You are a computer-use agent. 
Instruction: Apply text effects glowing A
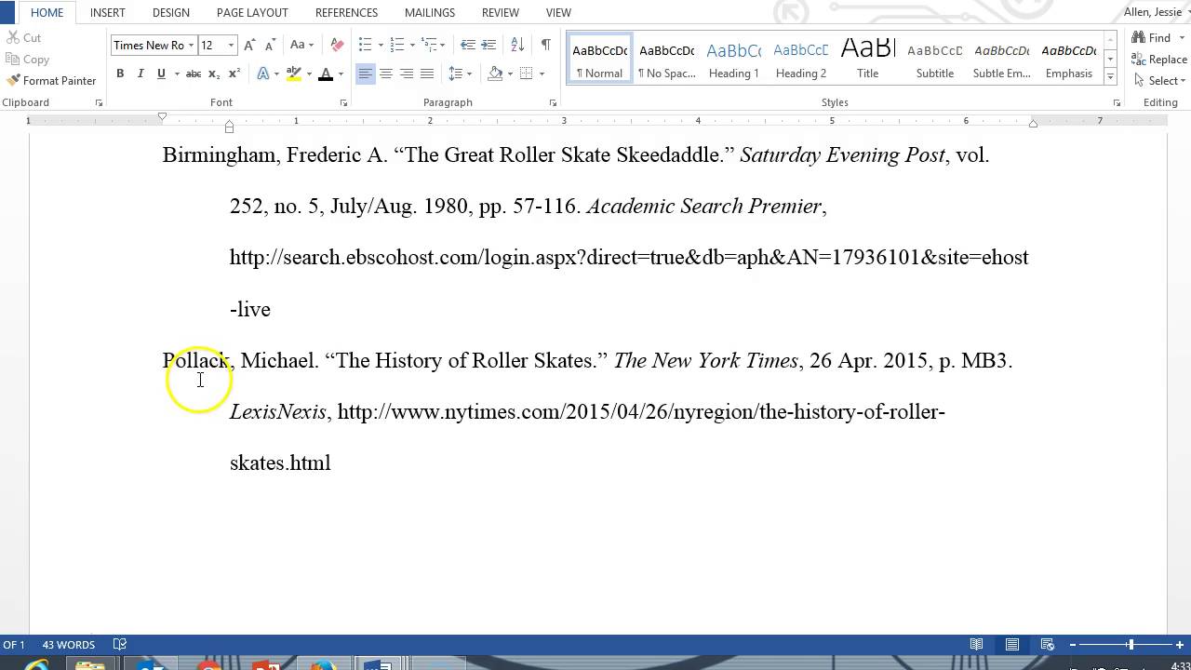[x=263, y=74]
